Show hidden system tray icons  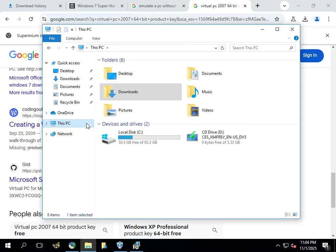[278, 245]
